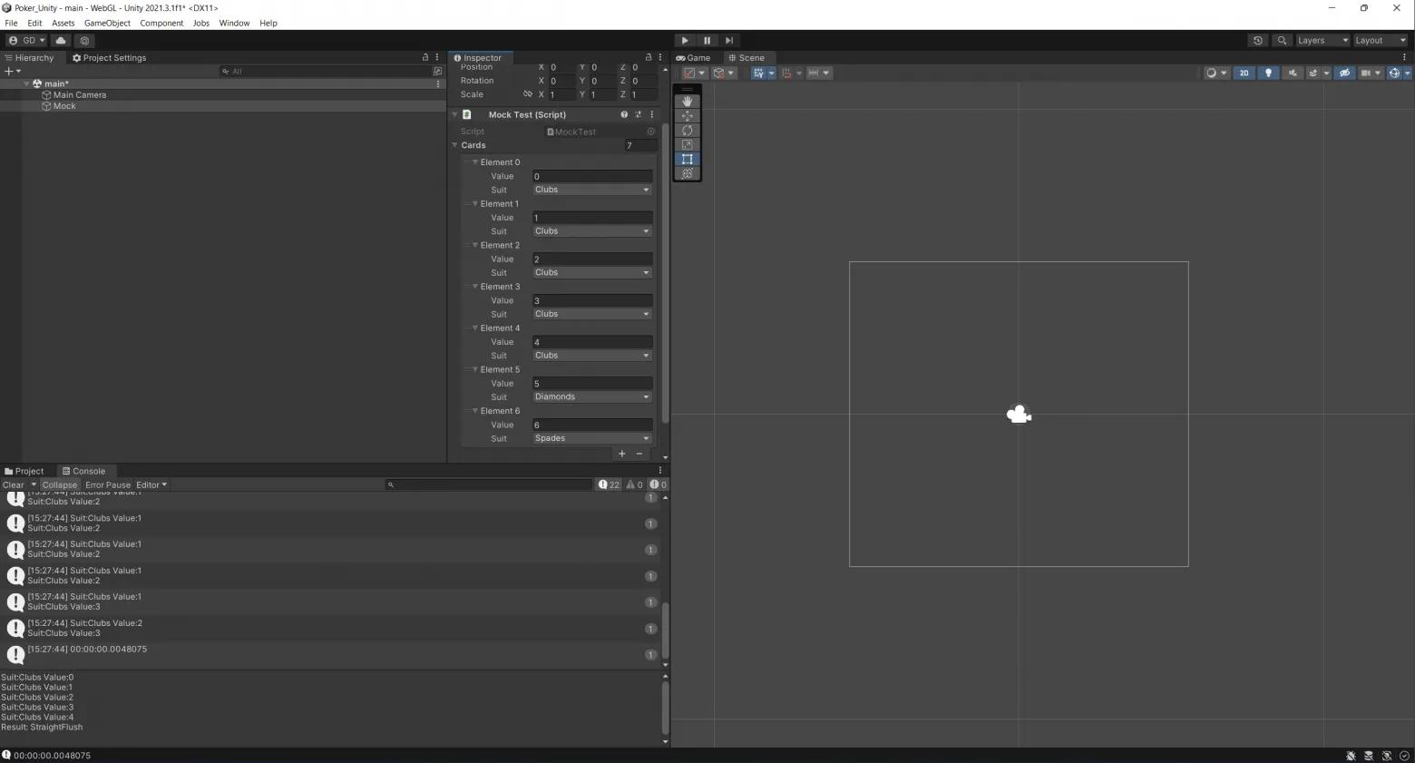Switch to the Project Settings tab
The image size is (1415, 763).
tap(110, 57)
